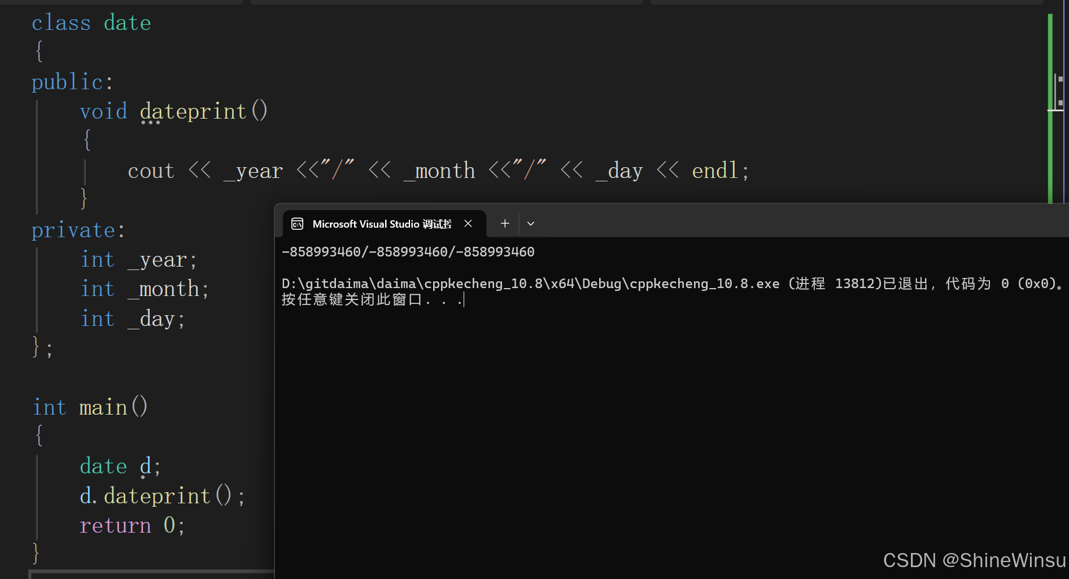Click the 'return 0;' statement
1069x579 pixels.
[x=132, y=526]
